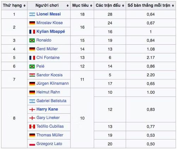This screenshot has width=177, height=149.
Task: Open the Pelé player link
Action: tap(40, 66)
